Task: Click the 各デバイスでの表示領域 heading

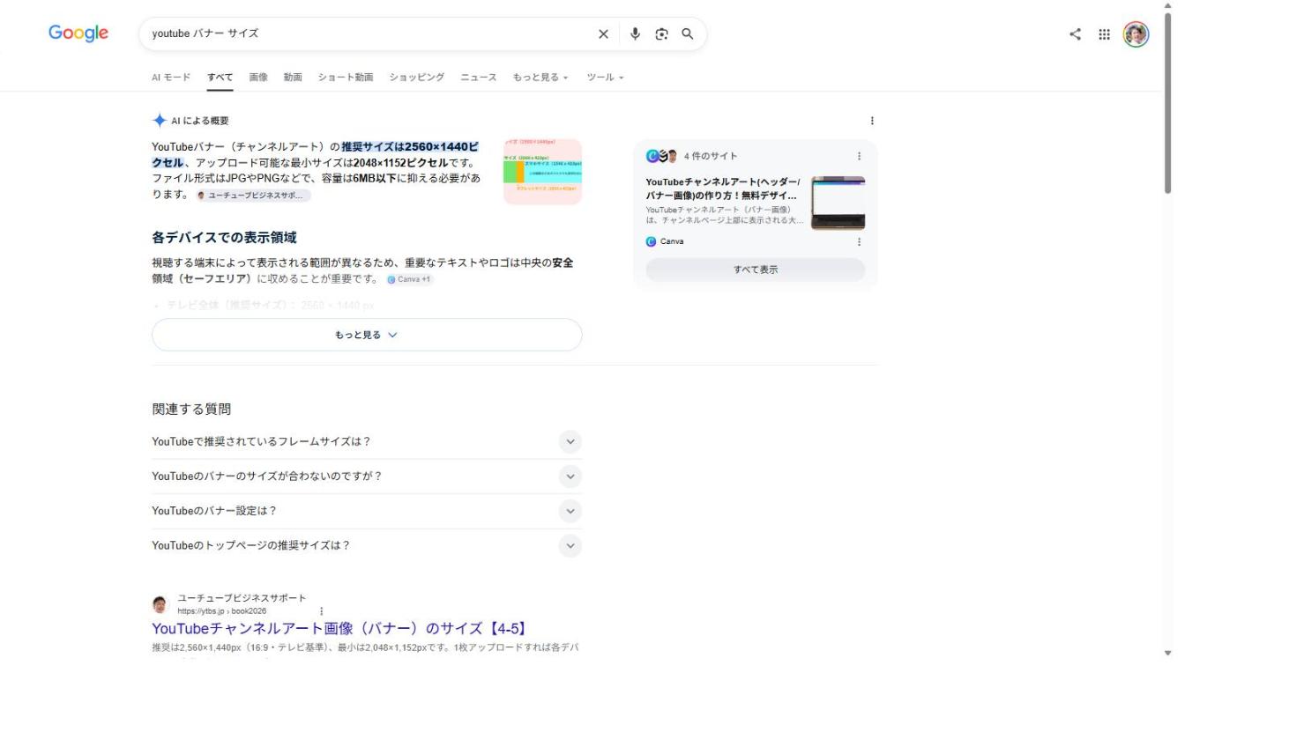Action: [x=224, y=238]
